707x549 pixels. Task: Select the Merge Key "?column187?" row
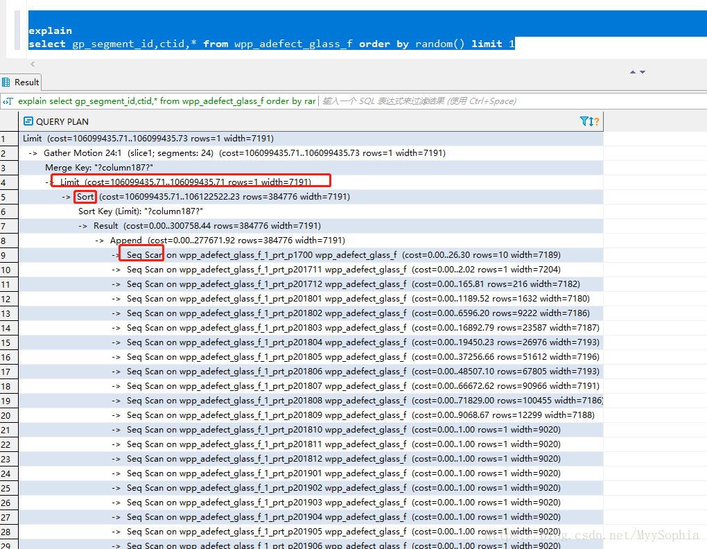coord(311,168)
